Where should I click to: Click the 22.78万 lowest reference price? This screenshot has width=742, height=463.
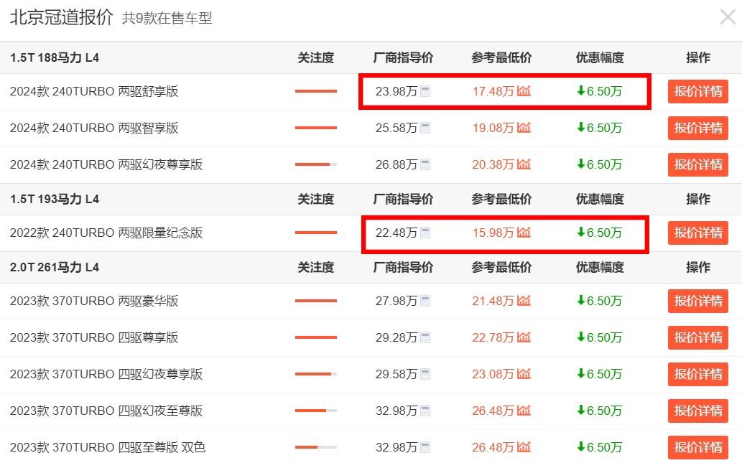pos(493,337)
